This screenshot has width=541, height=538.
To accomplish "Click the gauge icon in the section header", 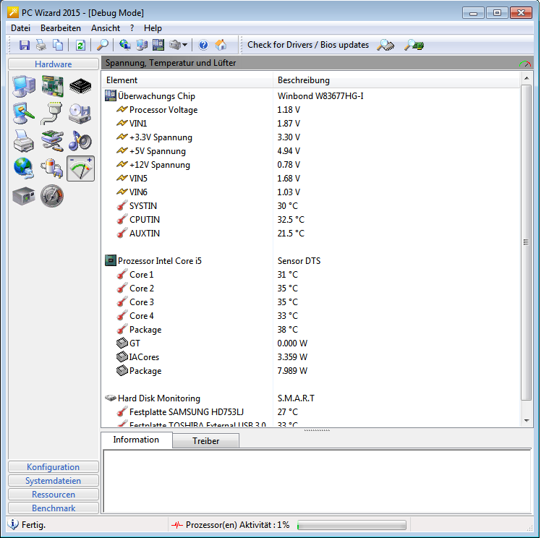I will pyautogui.click(x=525, y=64).
